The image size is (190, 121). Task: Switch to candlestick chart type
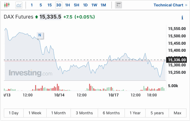click(7, 5)
